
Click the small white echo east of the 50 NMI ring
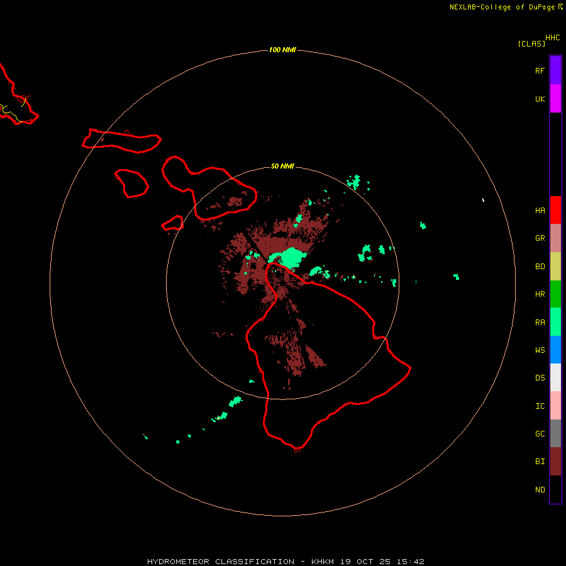pyautogui.click(x=483, y=200)
